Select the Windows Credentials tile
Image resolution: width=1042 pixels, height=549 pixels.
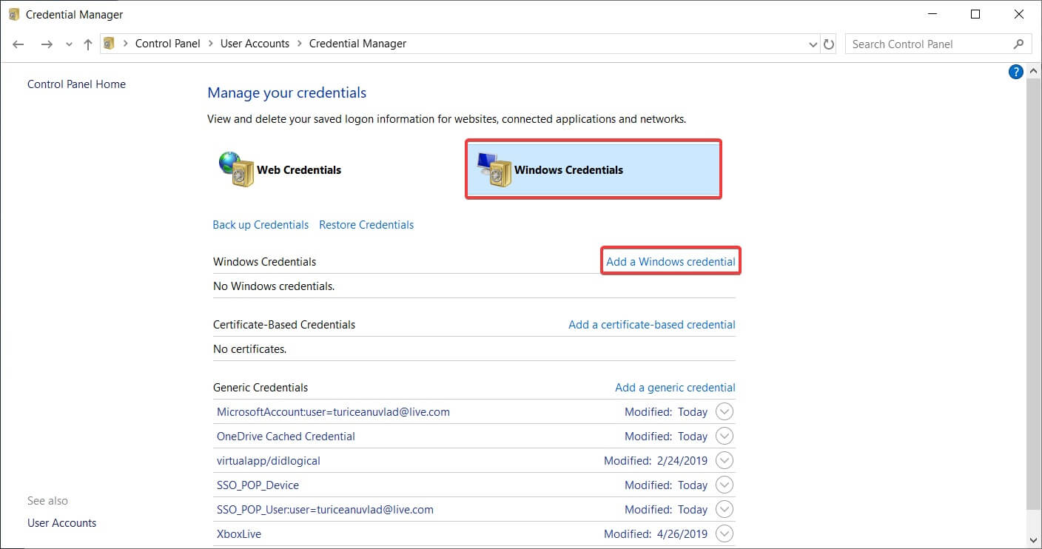594,169
